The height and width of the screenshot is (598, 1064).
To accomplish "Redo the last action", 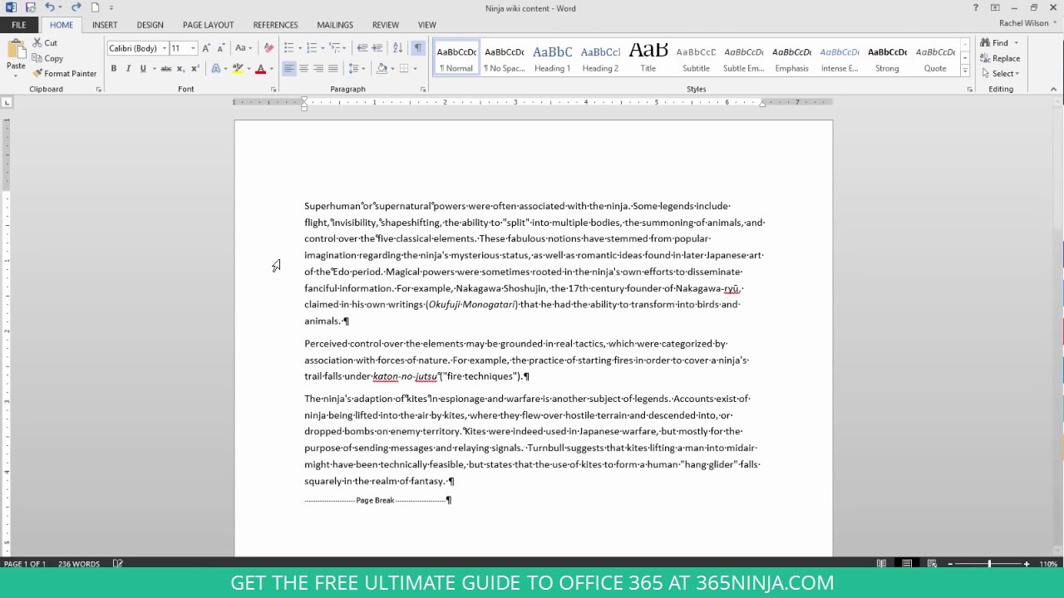I will (x=76, y=7).
